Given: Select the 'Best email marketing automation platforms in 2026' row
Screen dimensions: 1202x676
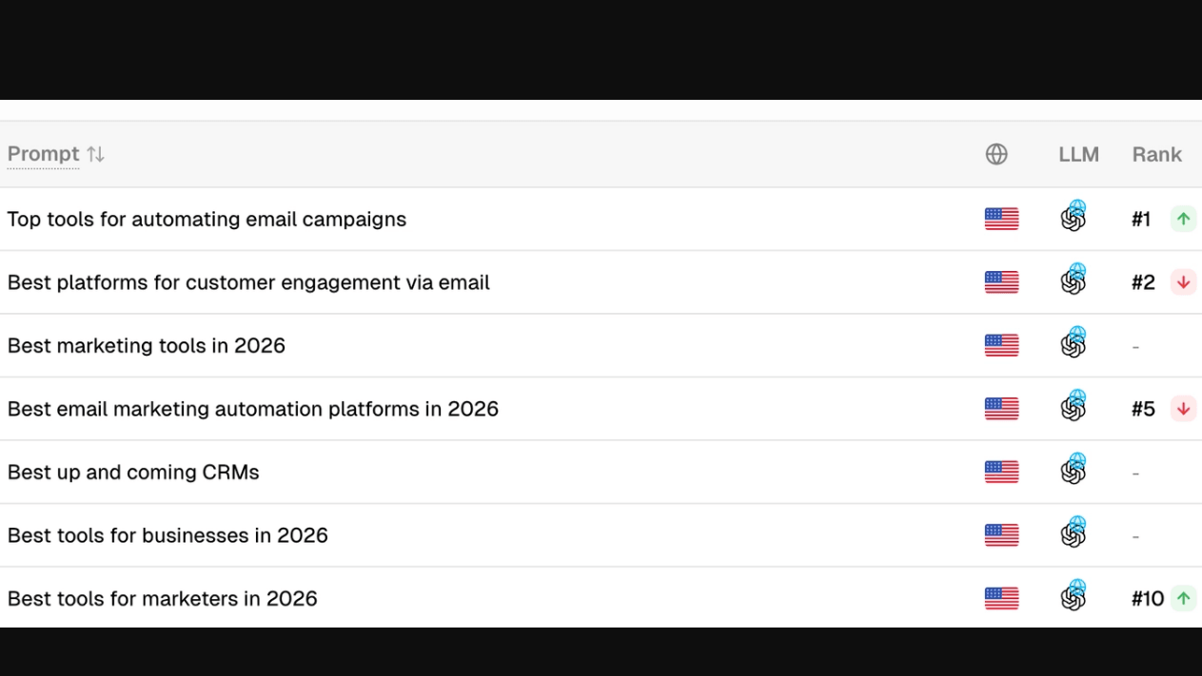Looking at the screenshot, I should (252, 408).
